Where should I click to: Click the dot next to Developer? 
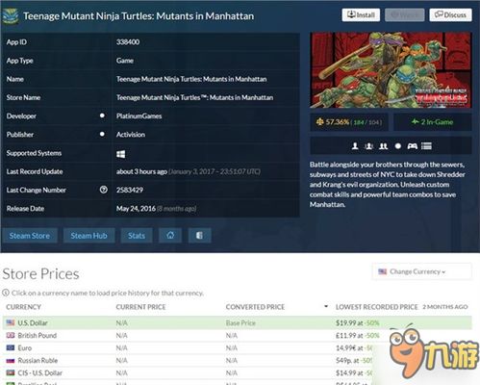pyautogui.click(x=102, y=115)
